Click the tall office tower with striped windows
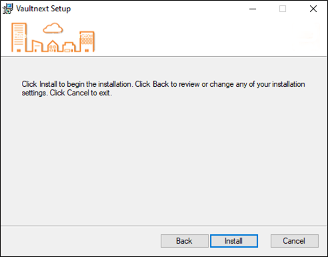Screen dimensions: 328x257 point(19,37)
